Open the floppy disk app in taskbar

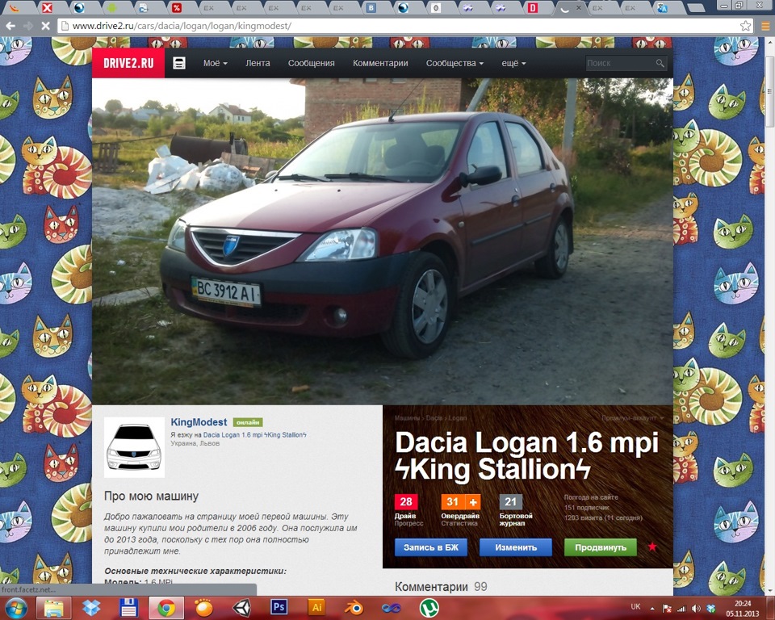128,608
